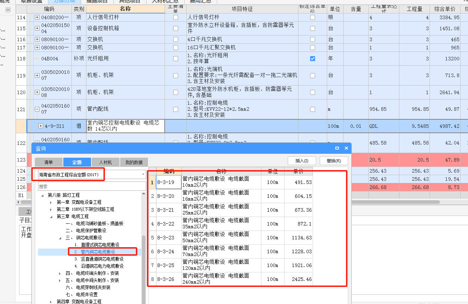Click code cell 04B004 in row 118
468x304 pixels.
(50, 59)
